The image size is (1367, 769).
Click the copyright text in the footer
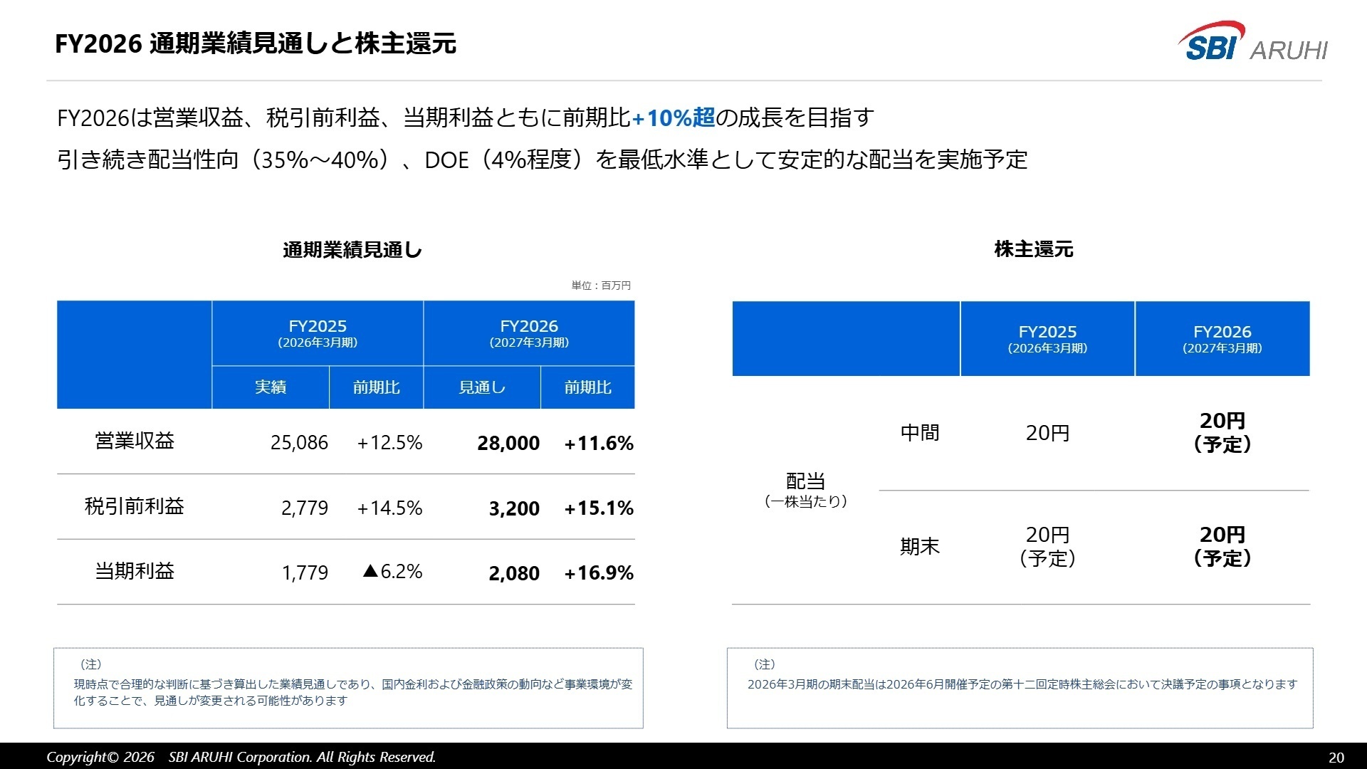click(241, 757)
